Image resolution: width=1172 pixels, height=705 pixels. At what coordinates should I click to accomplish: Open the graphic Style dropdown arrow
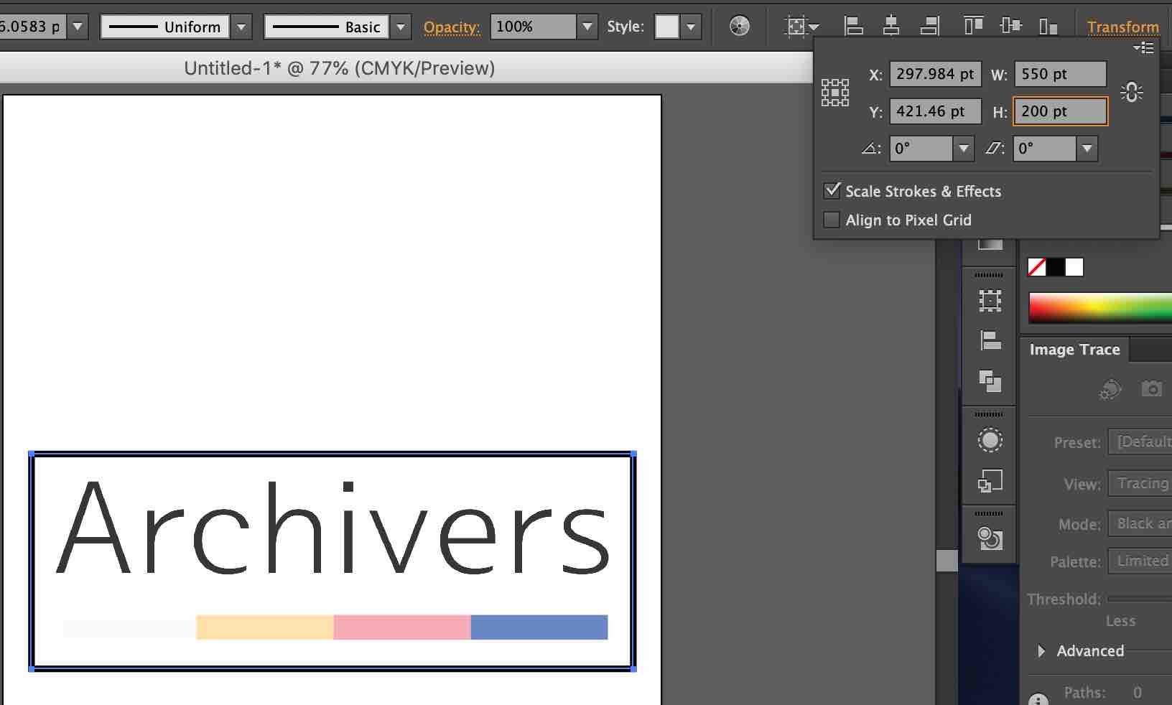[691, 27]
